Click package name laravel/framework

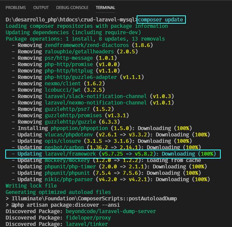70,154
